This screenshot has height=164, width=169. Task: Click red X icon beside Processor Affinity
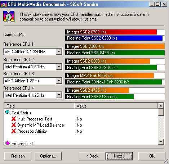tap(14, 131)
